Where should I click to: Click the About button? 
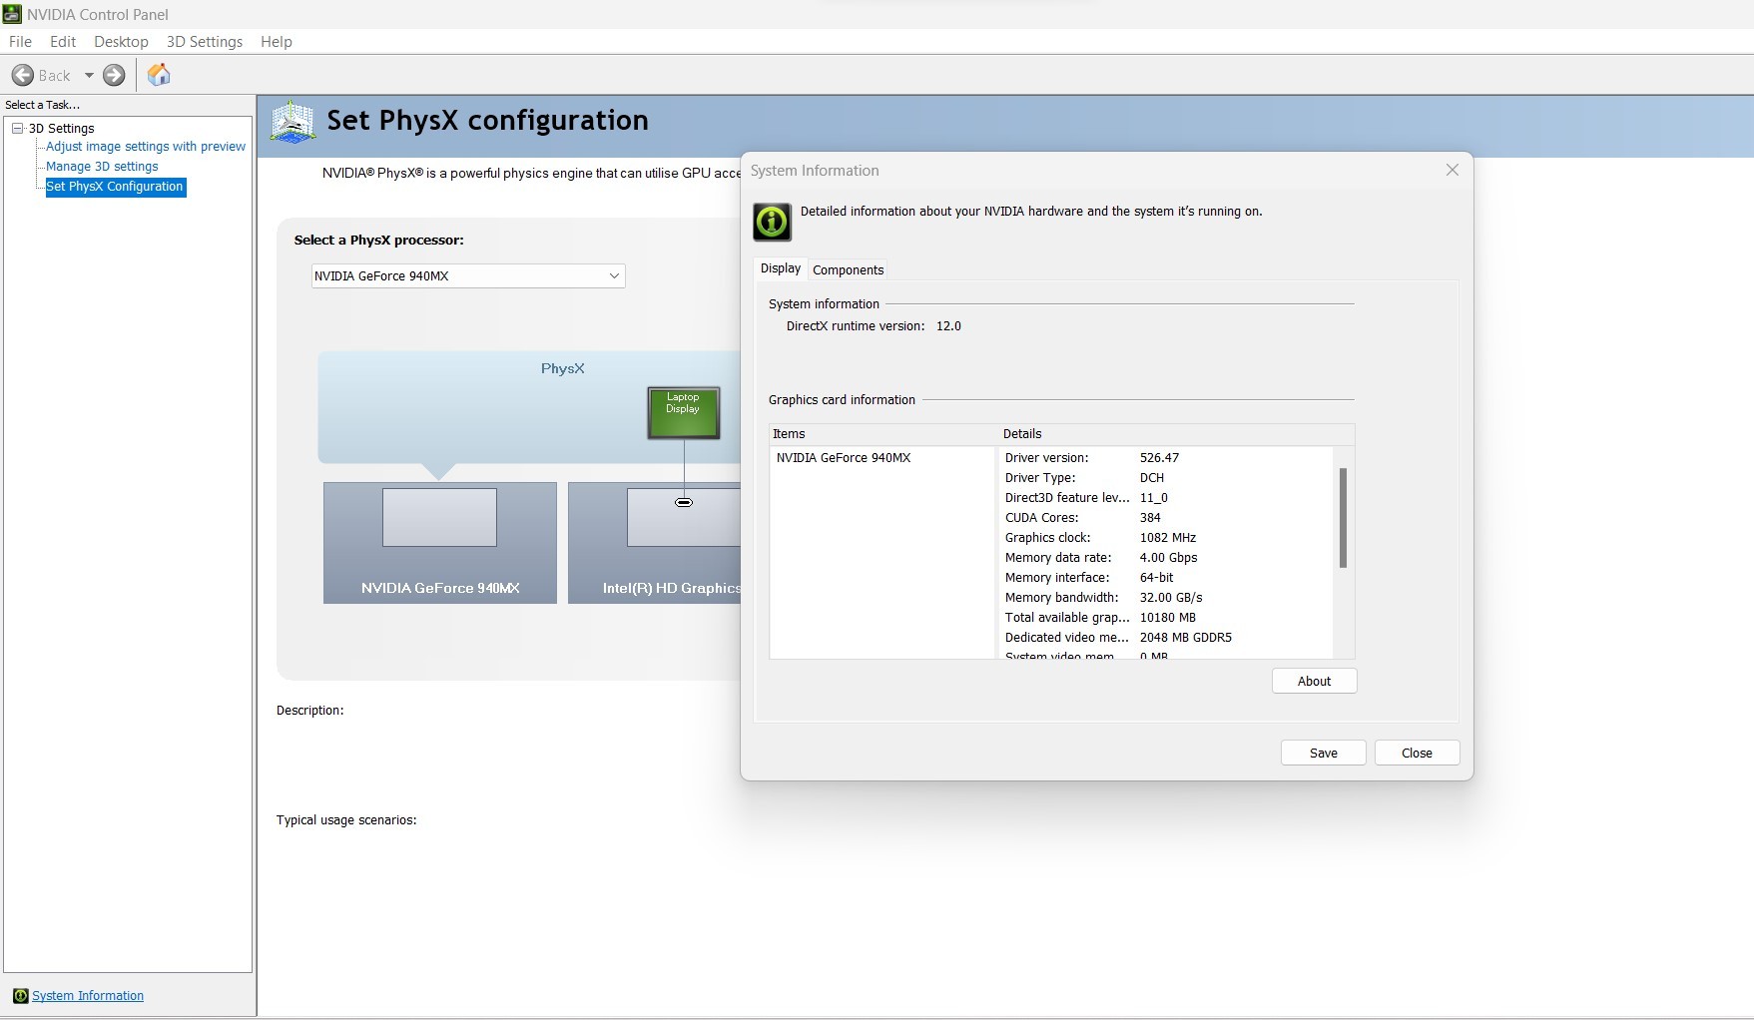click(1314, 682)
